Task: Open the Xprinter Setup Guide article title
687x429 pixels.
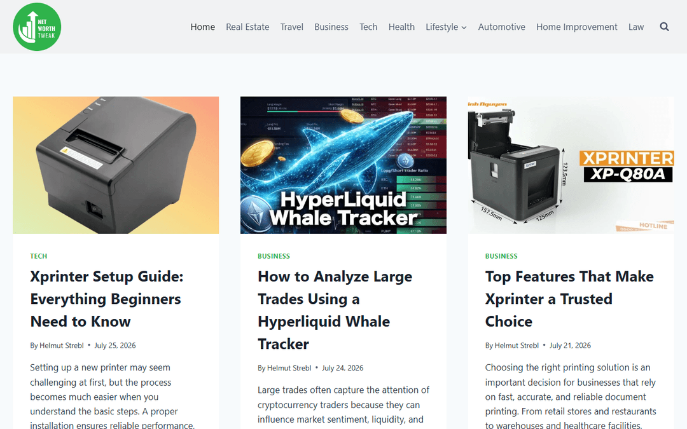Action: [107, 299]
